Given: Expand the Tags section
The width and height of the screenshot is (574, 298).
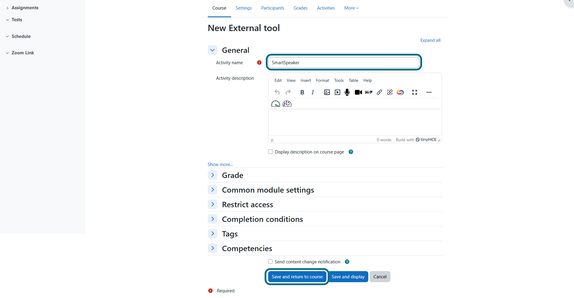Looking at the screenshot, I should coord(213,234).
